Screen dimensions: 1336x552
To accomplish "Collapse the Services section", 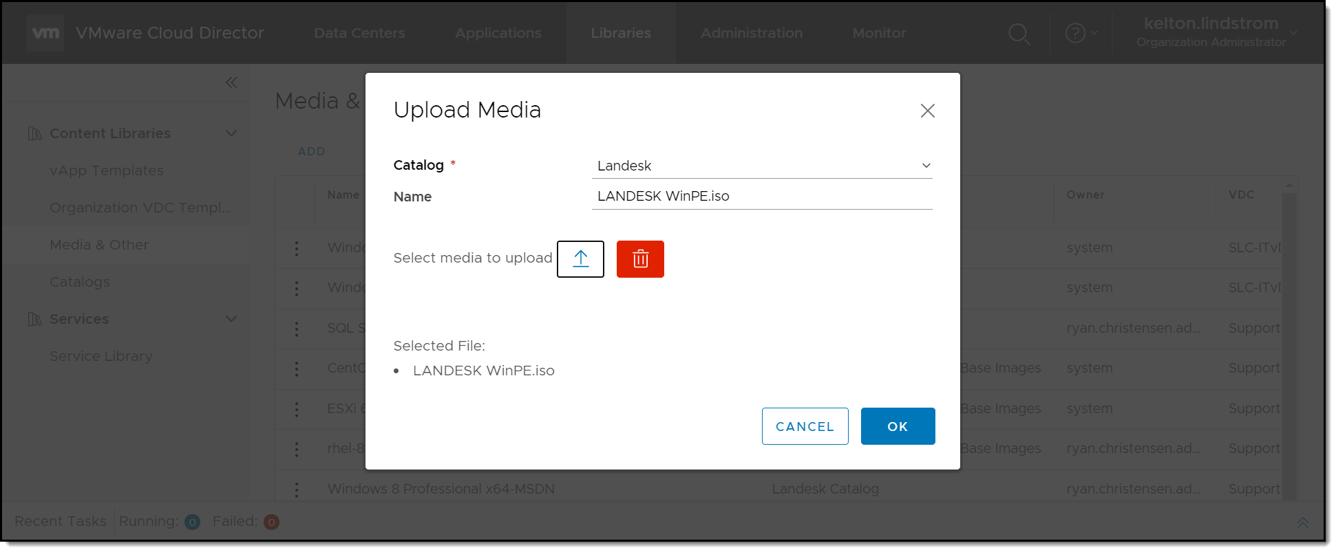I will click(x=231, y=319).
